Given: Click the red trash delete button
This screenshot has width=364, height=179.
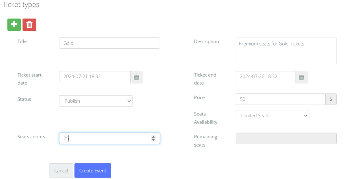Looking at the screenshot, I should point(29,25).
